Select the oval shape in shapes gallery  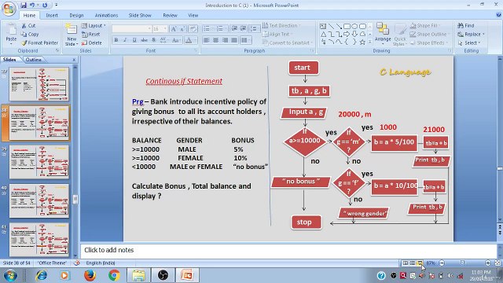(x=354, y=26)
